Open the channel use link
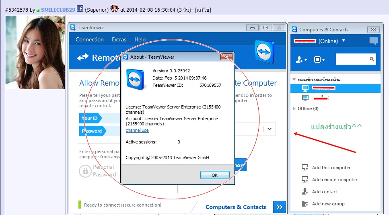Image resolution: width=389 pixels, height=215 pixels. [x=137, y=130]
